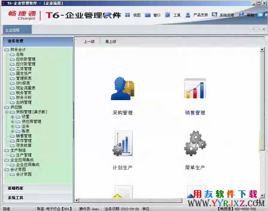Open the 窗口 menu
Screen dimensions: 268x211
click(x=157, y=15)
